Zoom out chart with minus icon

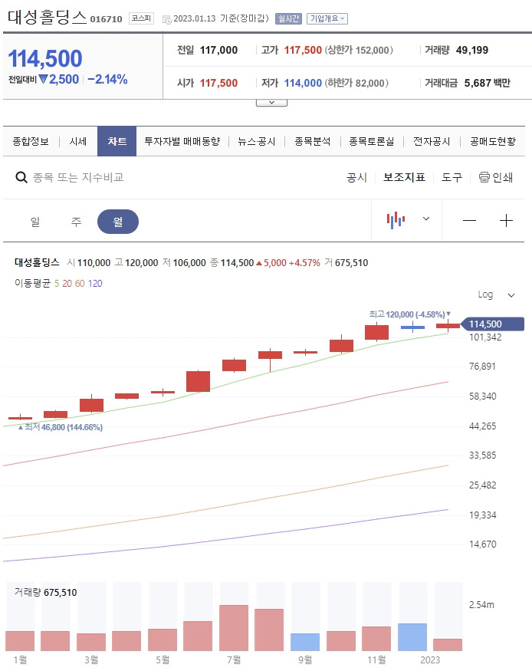pos(469,221)
